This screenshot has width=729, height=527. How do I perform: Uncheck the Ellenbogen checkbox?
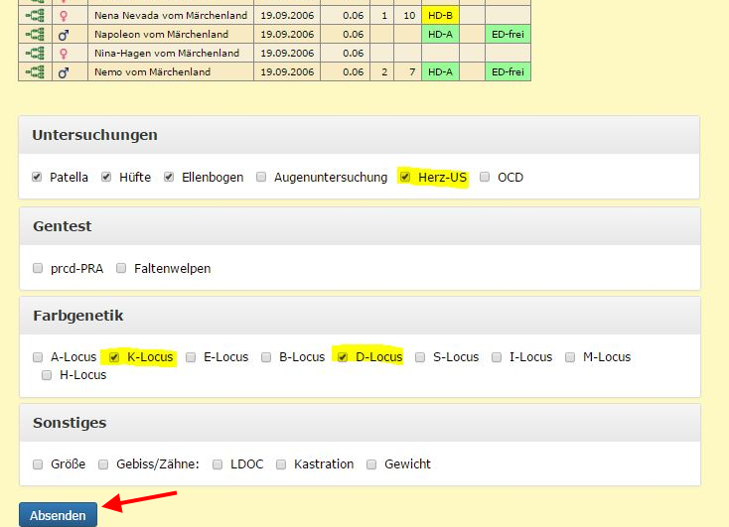(169, 177)
